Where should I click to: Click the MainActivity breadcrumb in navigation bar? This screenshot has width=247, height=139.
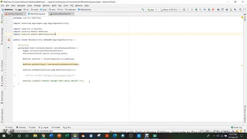tap(85, 10)
